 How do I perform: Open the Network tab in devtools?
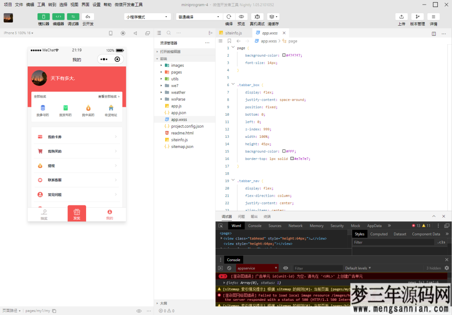[x=295, y=226]
